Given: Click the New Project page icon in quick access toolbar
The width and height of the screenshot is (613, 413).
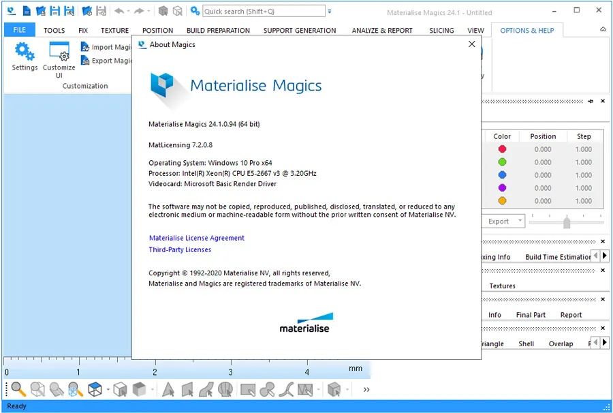Looking at the screenshot, I should [x=27, y=11].
